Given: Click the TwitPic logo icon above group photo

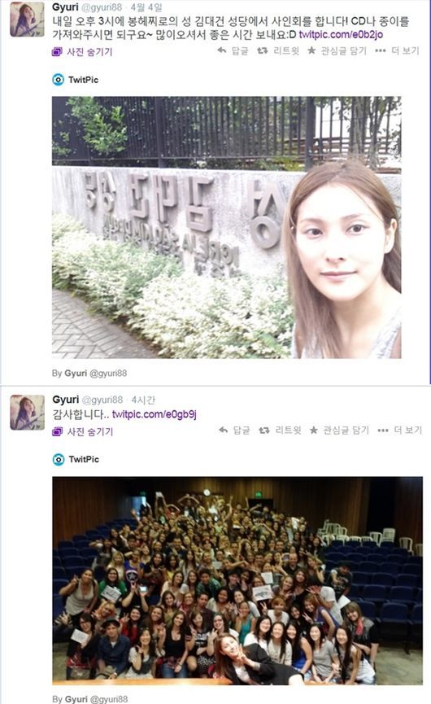Looking at the screenshot, I should coord(59,460).
